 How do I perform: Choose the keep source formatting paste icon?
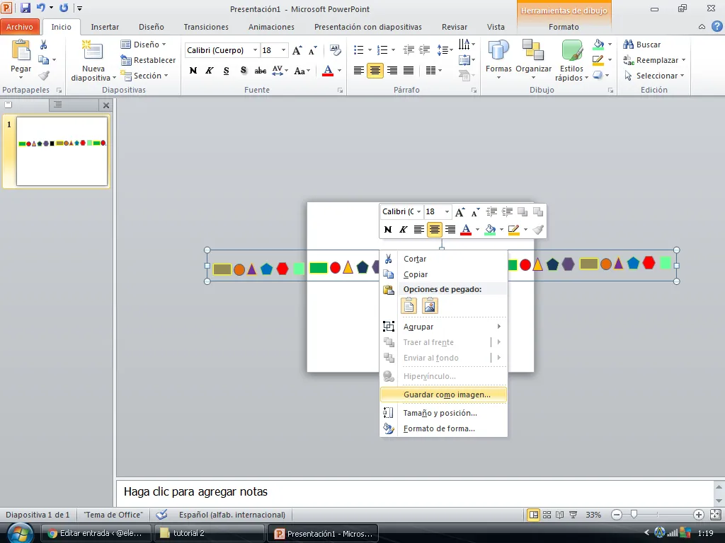[409, 305]
